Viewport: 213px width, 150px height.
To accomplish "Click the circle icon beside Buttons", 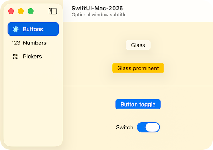I will click(x=16, y=29).
